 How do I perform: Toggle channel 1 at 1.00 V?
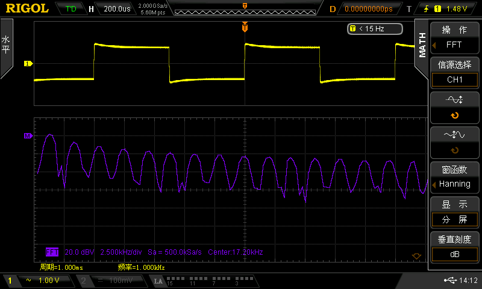click(x=39, y=281)
